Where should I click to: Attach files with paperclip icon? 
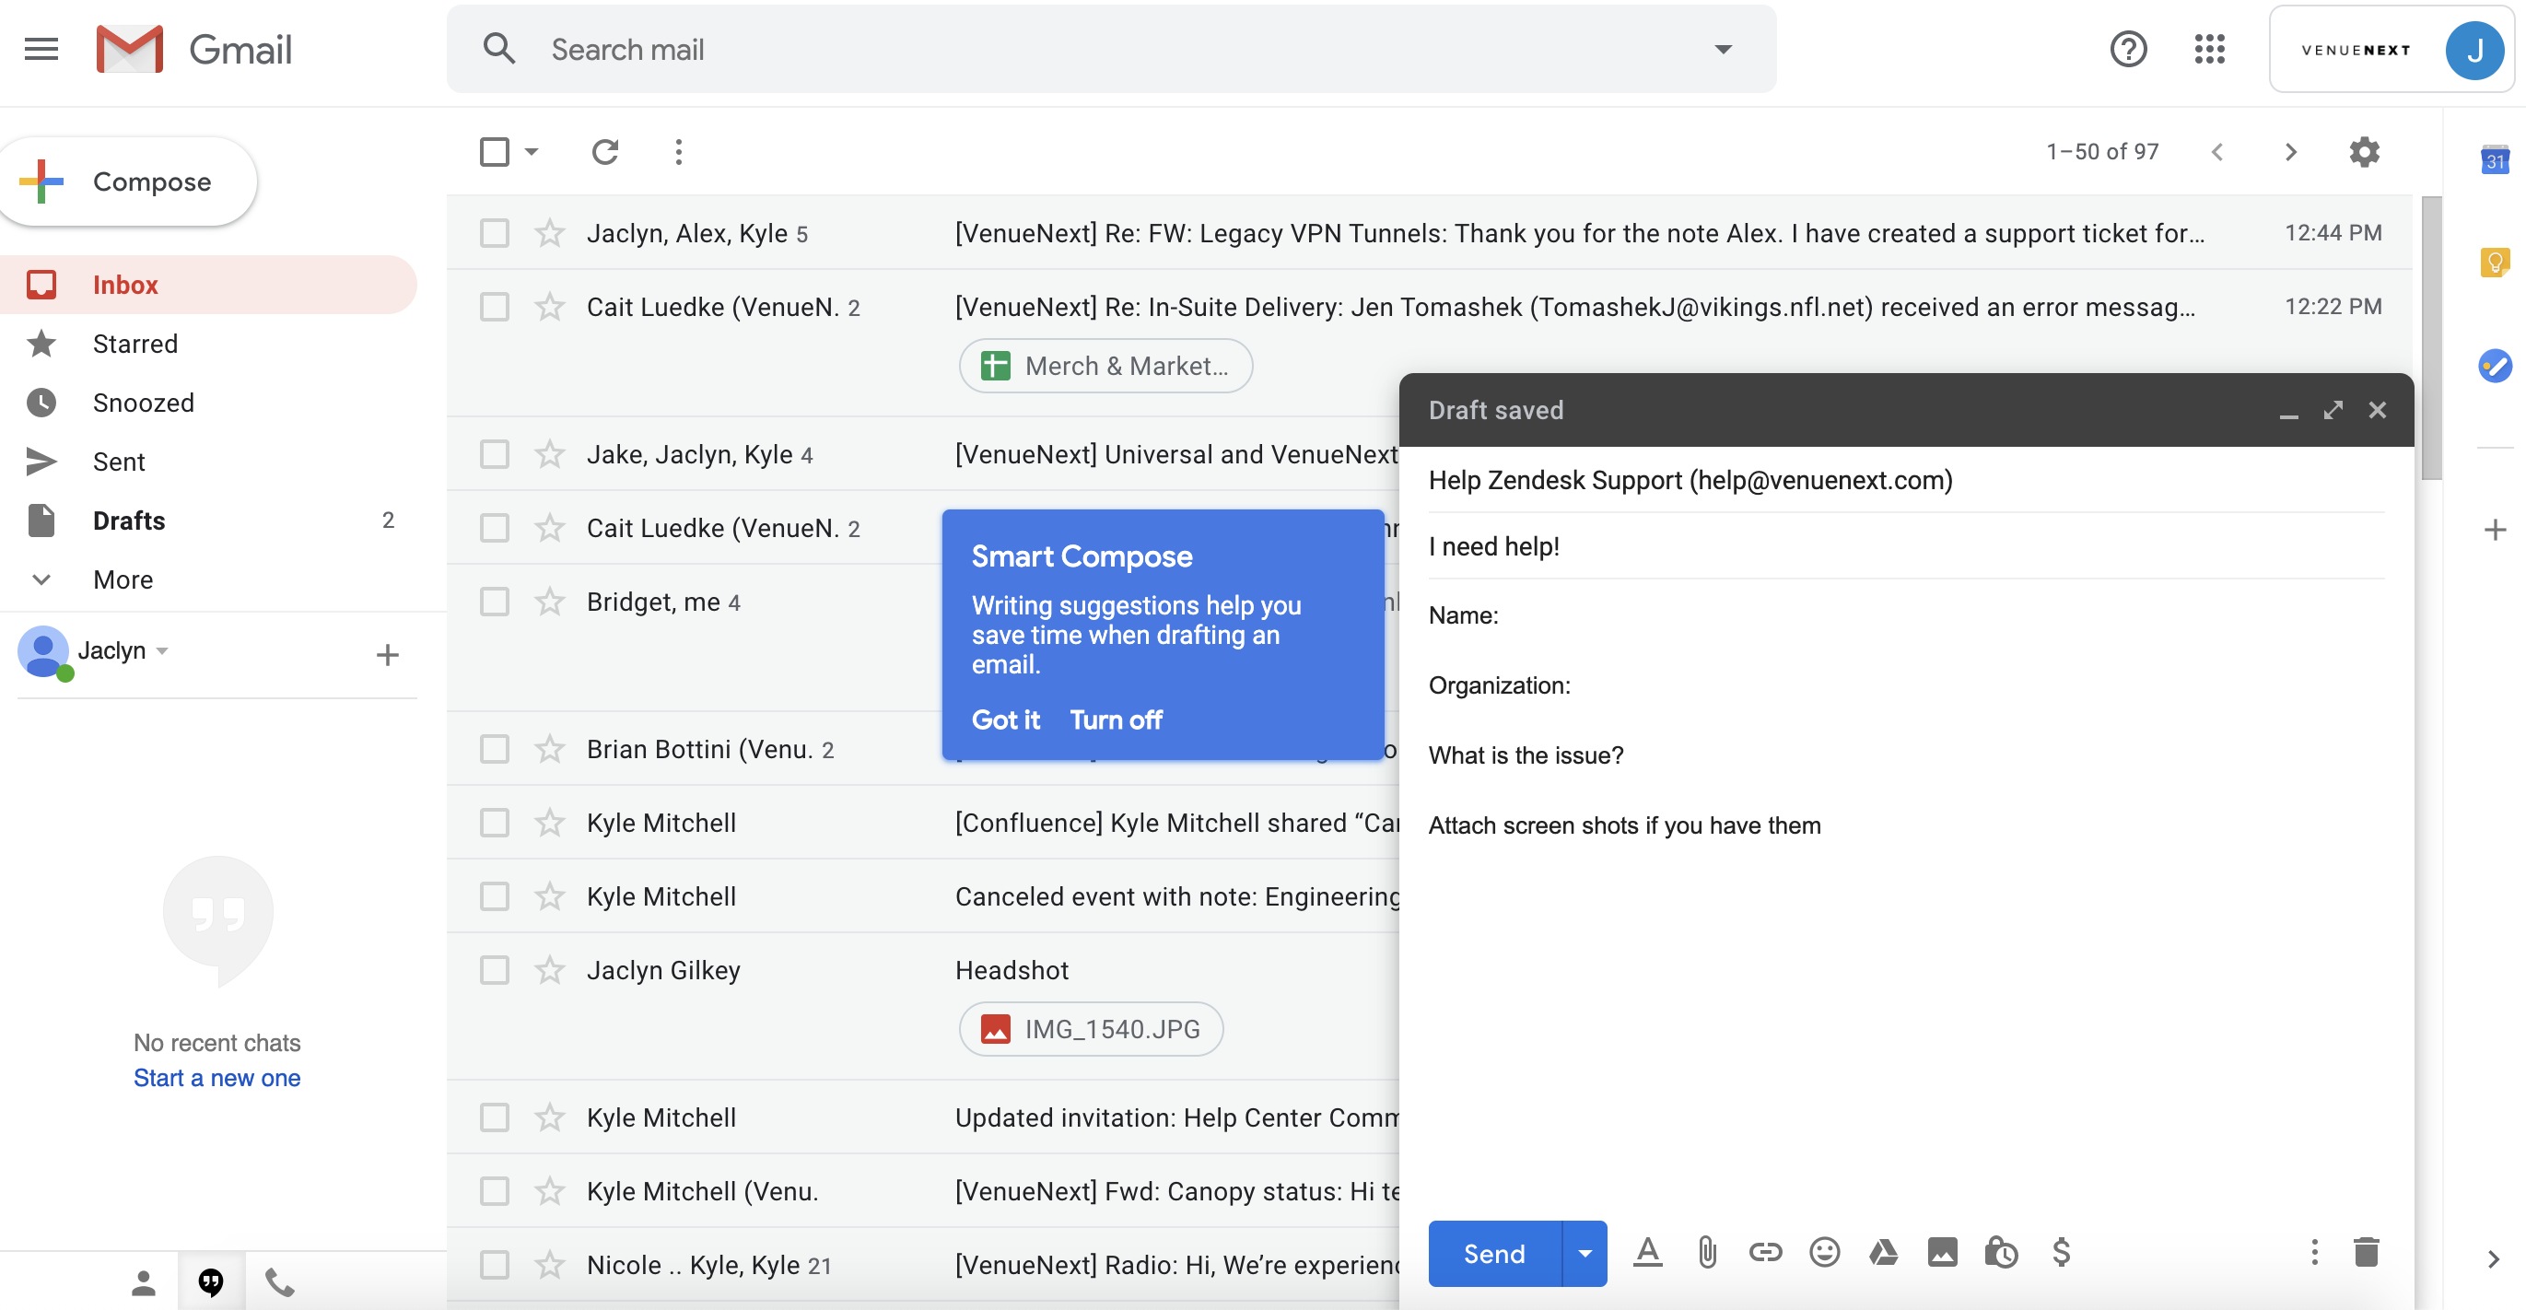pos(1707,1252)
